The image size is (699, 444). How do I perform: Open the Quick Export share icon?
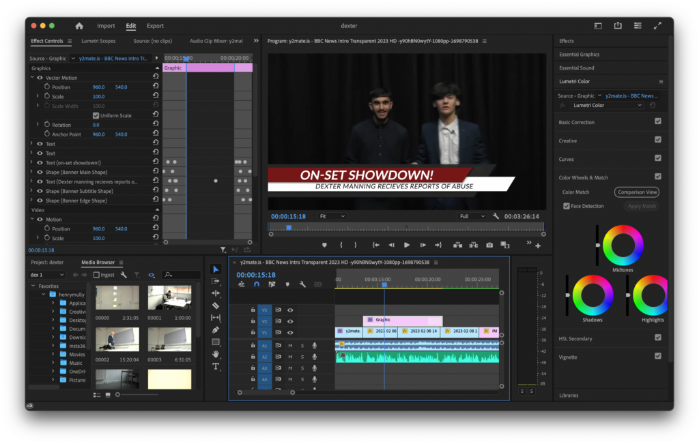(x=618, y=26)
